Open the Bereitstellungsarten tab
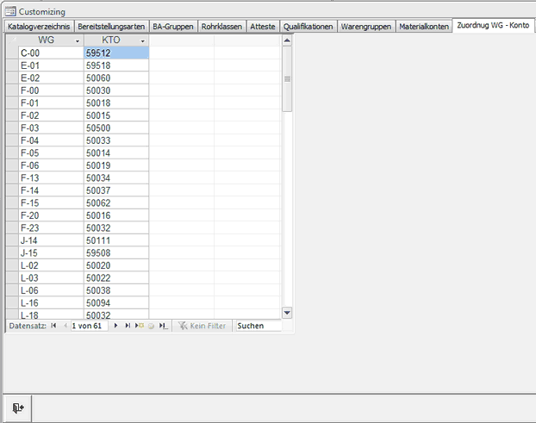Image resolution: width=536 pixels, height=423 pixels. pos(111,27)
